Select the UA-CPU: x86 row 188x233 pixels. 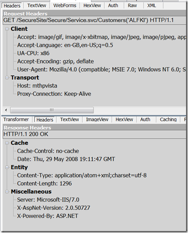tap(33, 53)
